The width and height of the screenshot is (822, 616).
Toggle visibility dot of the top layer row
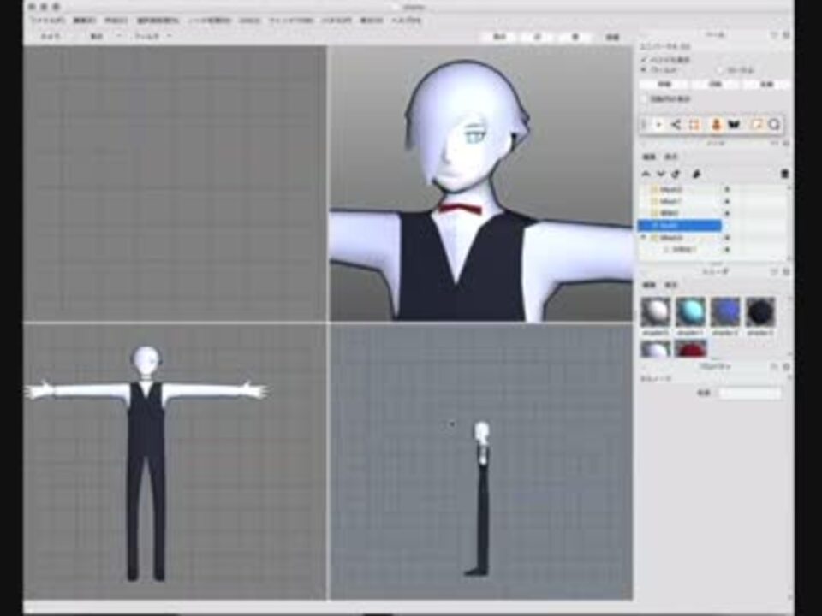point(727,189)
